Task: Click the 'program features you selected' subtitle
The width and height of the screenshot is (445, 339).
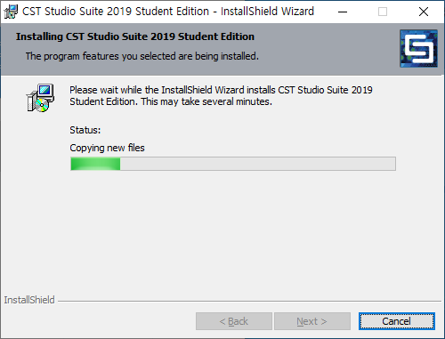Action: pos(142,56)
